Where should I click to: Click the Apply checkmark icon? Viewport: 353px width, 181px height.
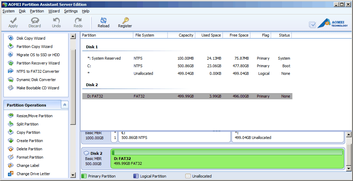coord(13,20)
